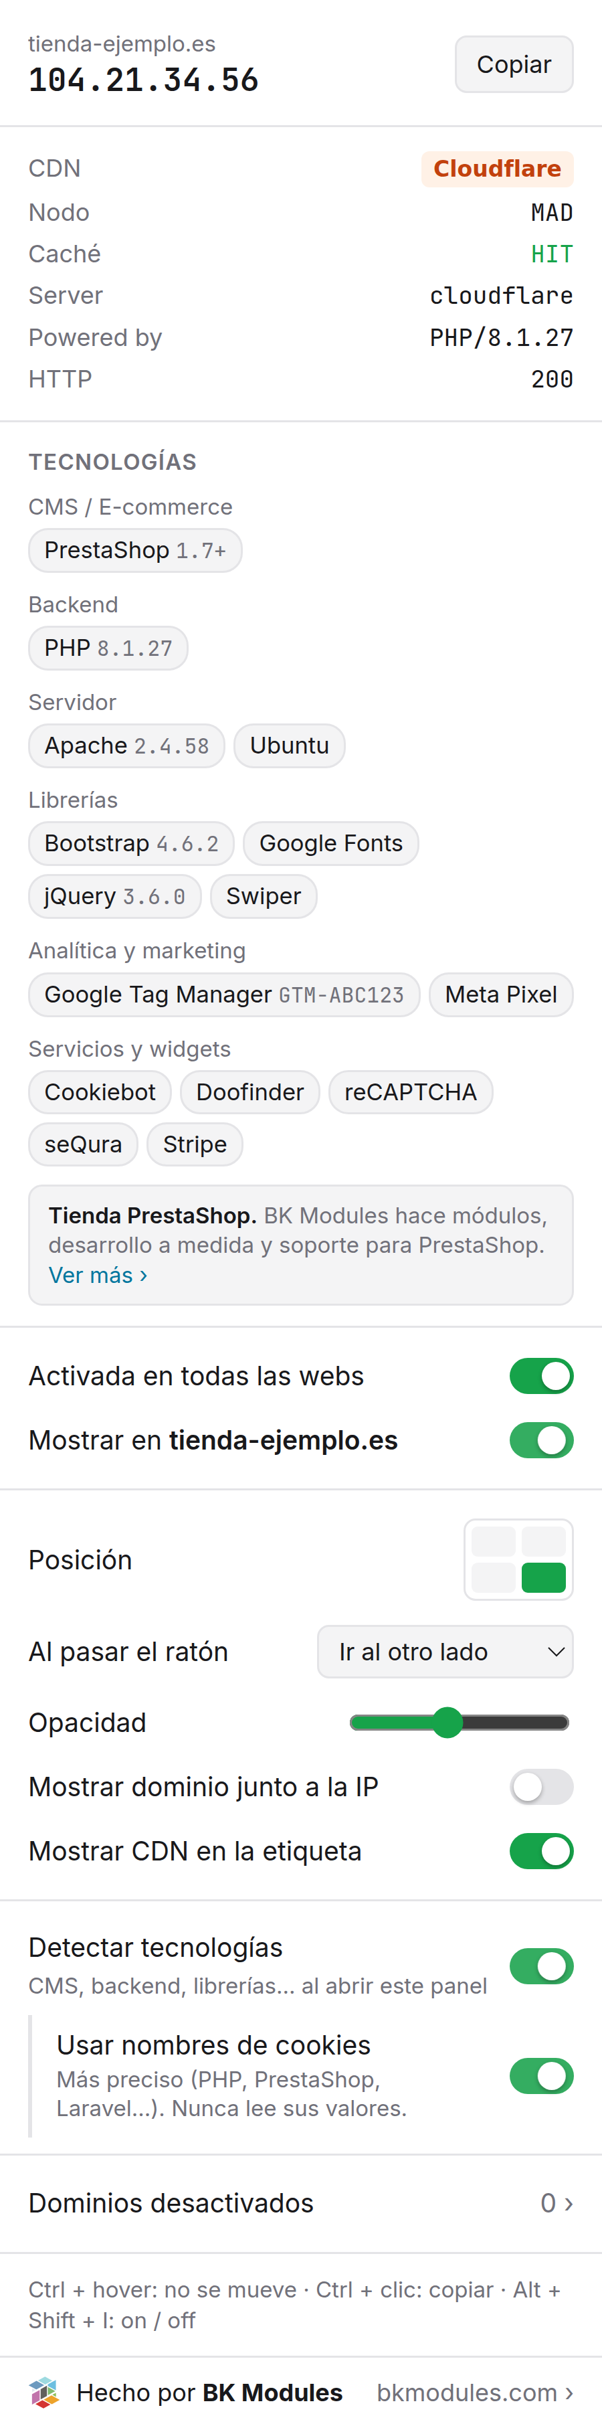
Task: Disable Mostrar en tienda-ejemplo.es switch
Action: (542, 1441)
